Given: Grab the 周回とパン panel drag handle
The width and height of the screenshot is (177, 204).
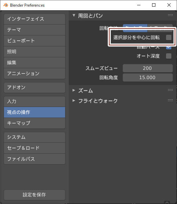Looking at the screenshot, I should pos(170,16).
